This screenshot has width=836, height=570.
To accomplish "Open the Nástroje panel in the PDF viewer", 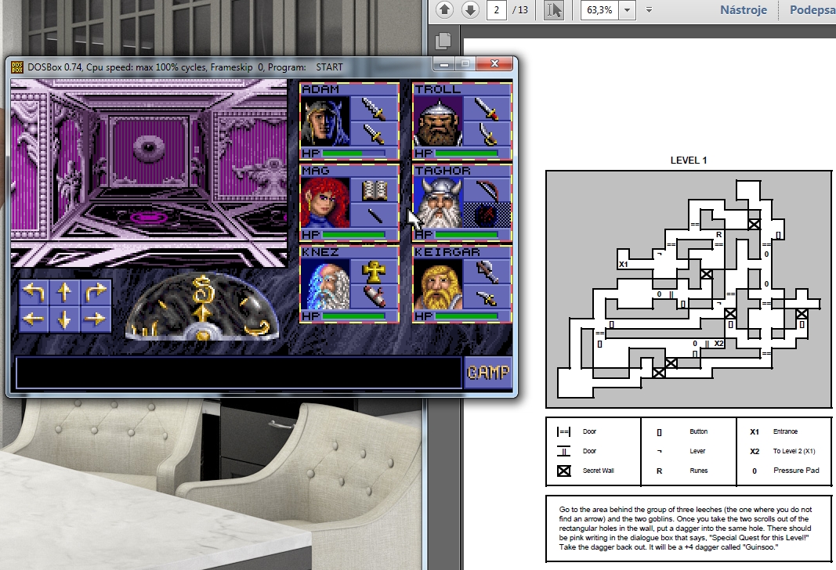I will coord(744,9).
